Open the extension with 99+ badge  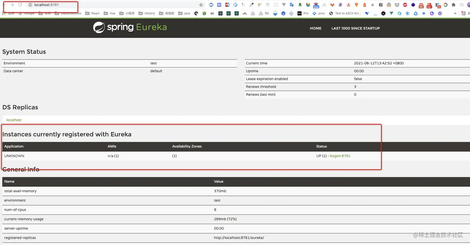pyautogui.click(x=429, y=5)
